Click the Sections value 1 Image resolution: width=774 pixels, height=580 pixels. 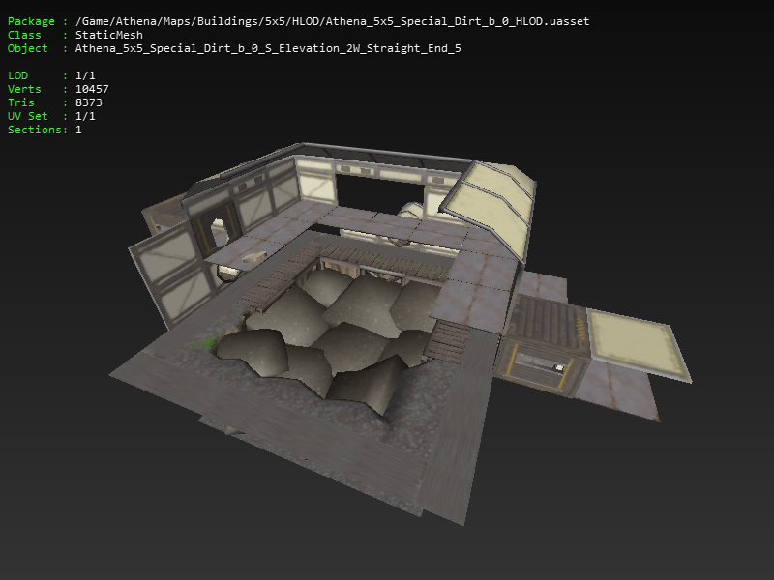(78, 130)
